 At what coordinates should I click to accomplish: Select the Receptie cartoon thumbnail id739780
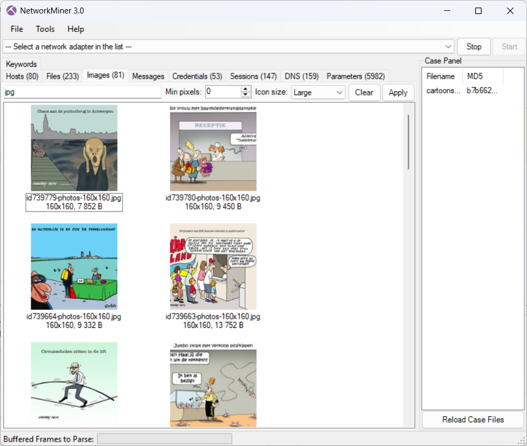213,148
